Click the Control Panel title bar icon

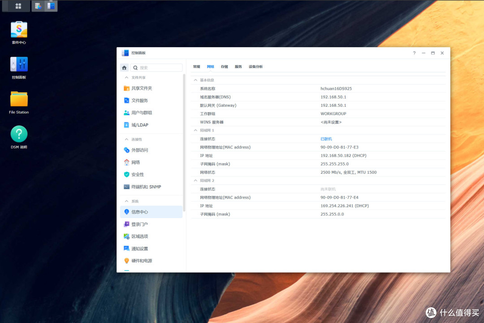point(125,53)
